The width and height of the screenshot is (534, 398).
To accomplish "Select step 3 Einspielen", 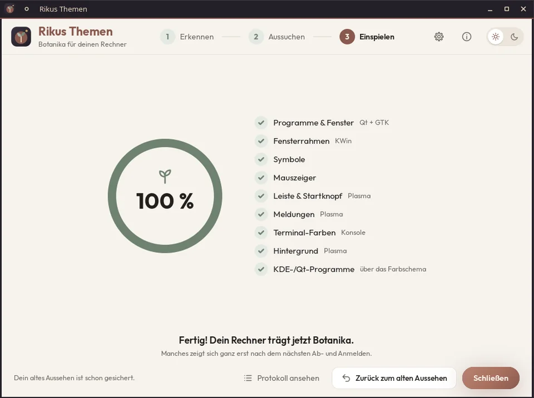I will [367, 37].
